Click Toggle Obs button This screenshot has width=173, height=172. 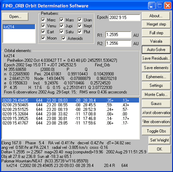click(156, 131)
